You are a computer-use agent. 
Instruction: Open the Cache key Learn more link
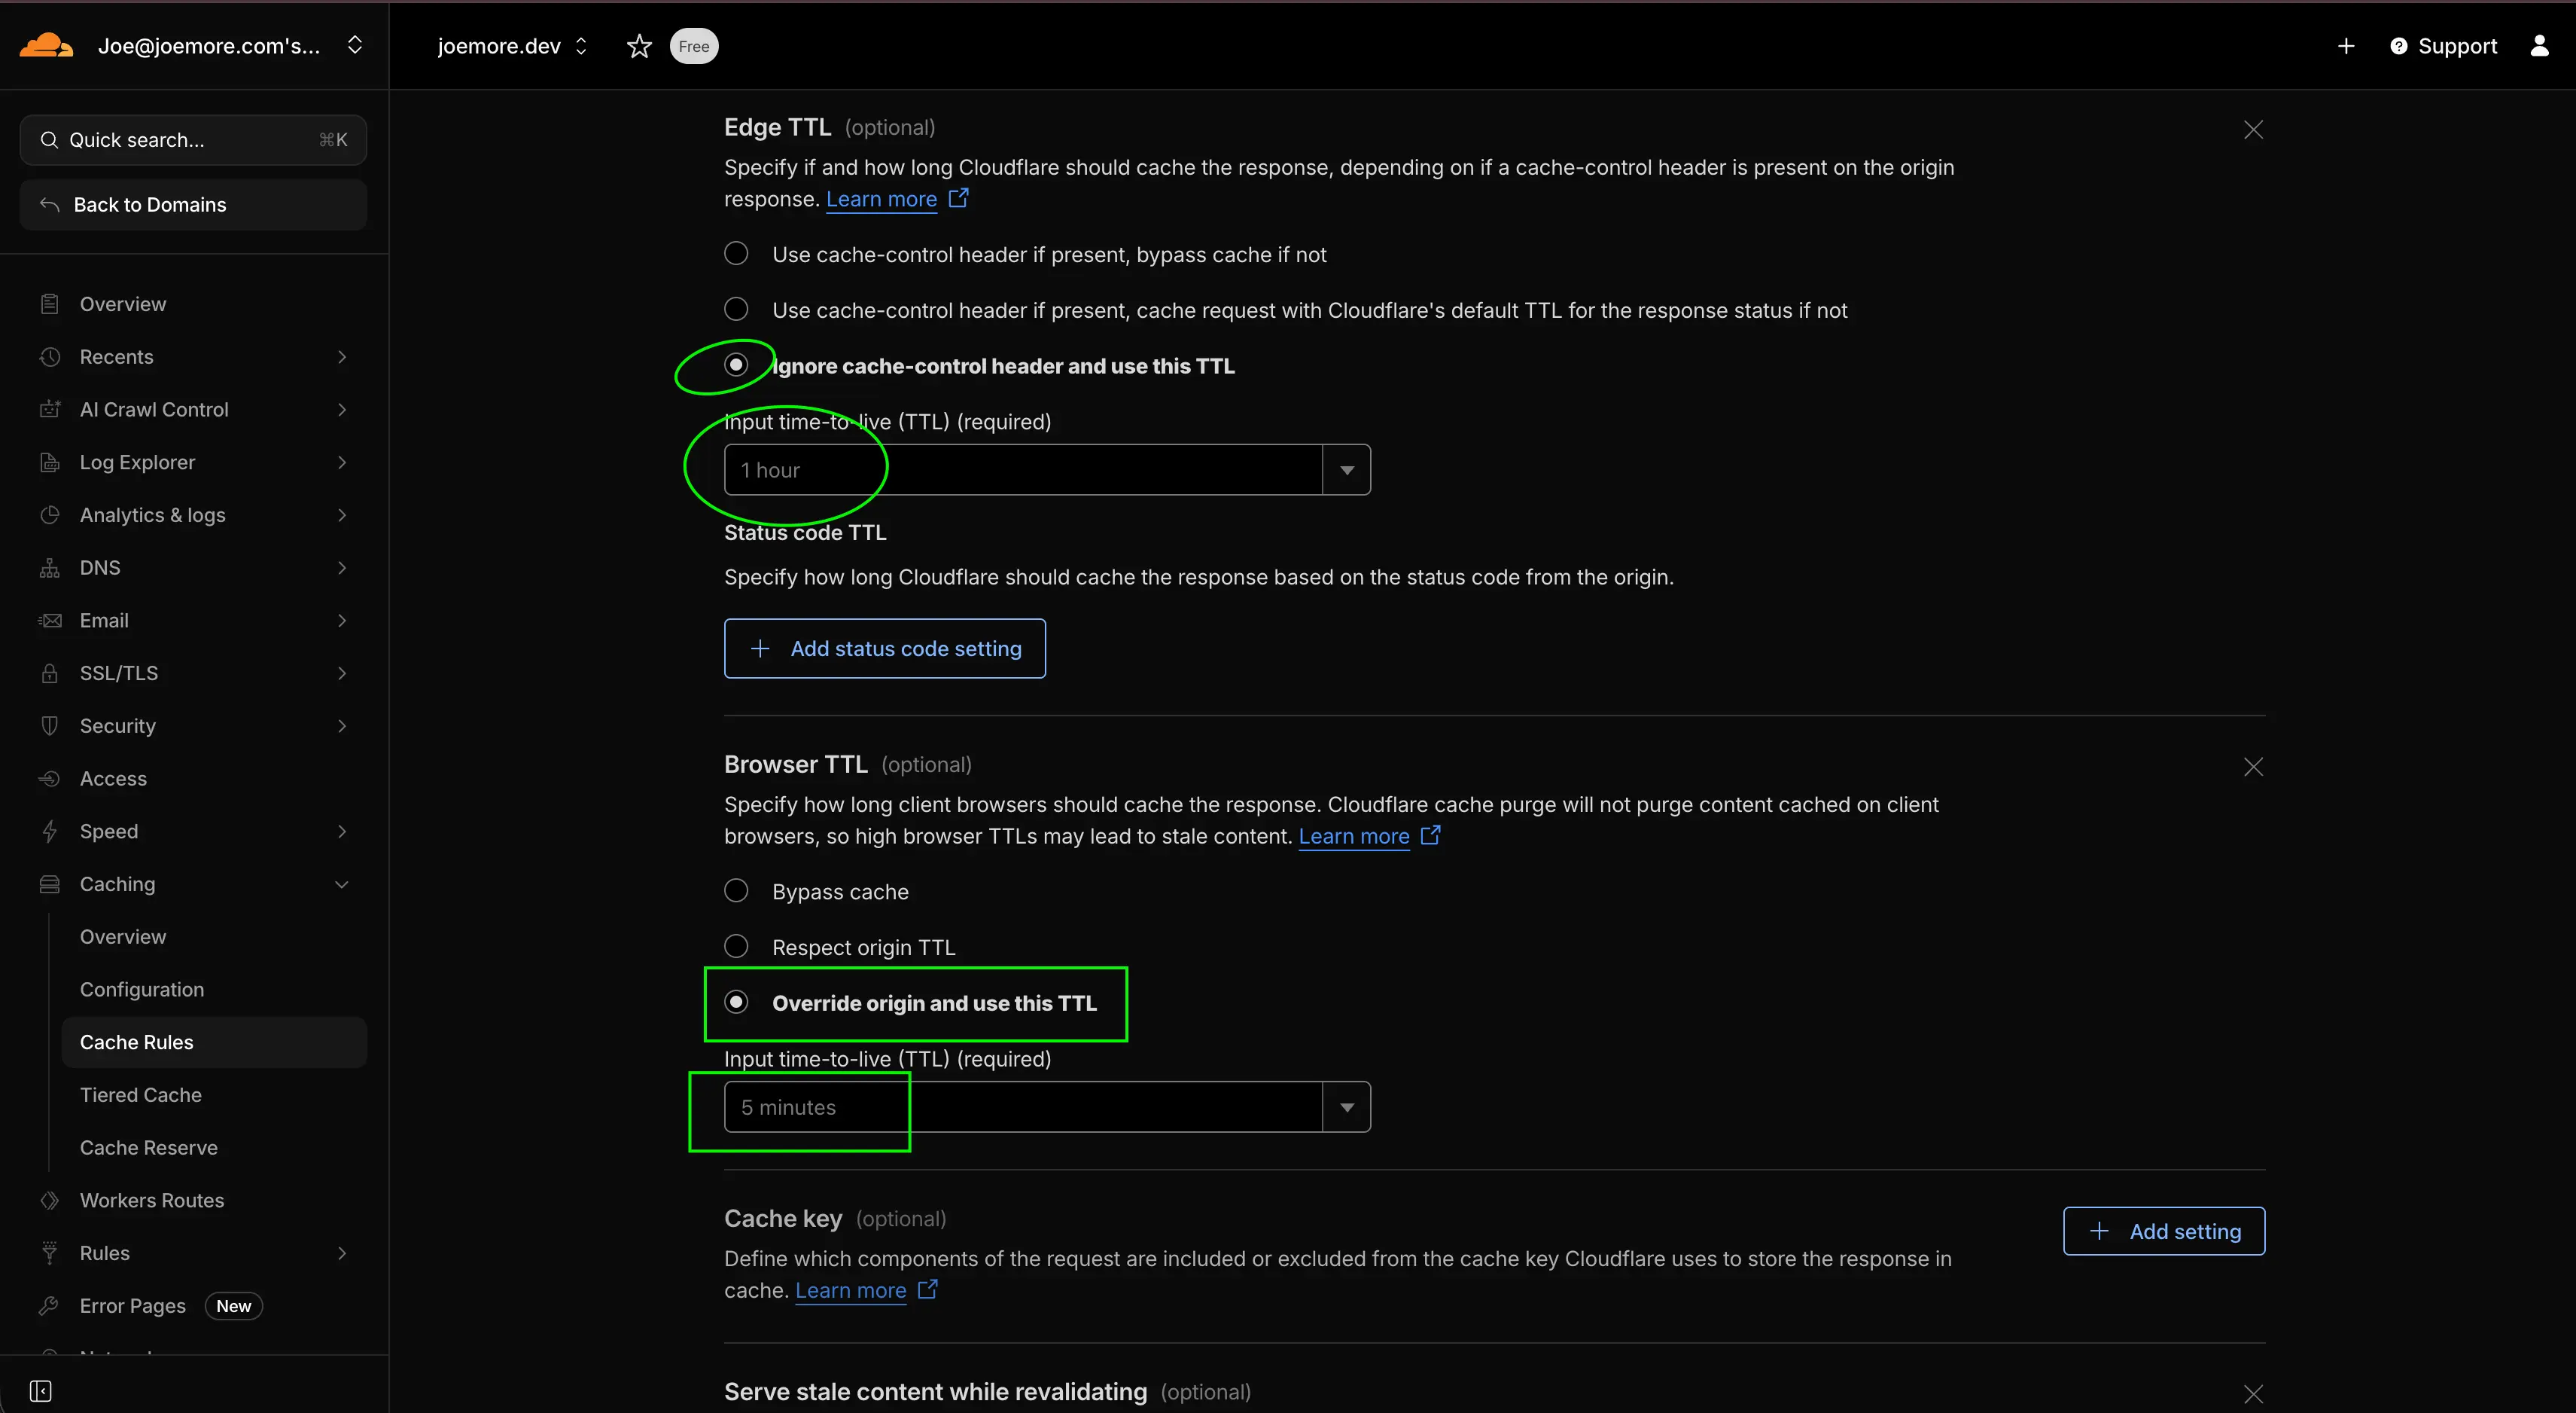pyautogui.click(x=851, y=1290)
